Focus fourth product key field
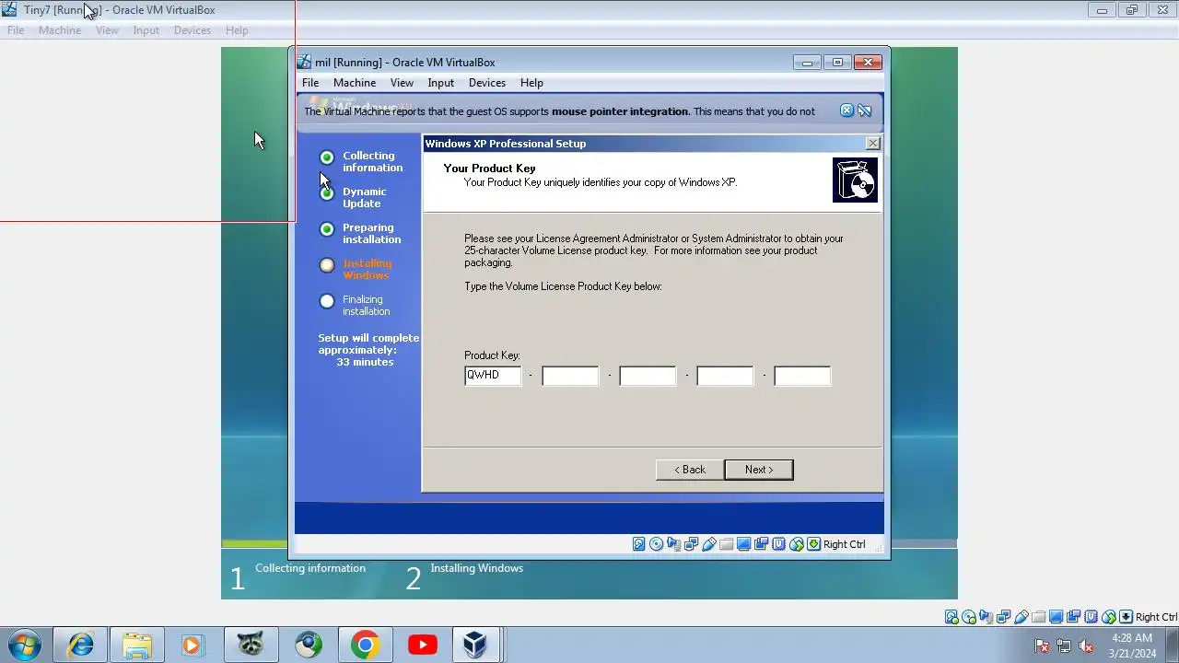Screen dimensions: 1179x663 point(725,376)
